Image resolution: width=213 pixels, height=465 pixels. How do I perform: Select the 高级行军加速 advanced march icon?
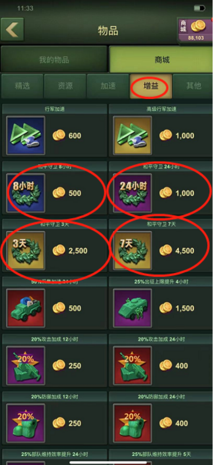point(132,136)
